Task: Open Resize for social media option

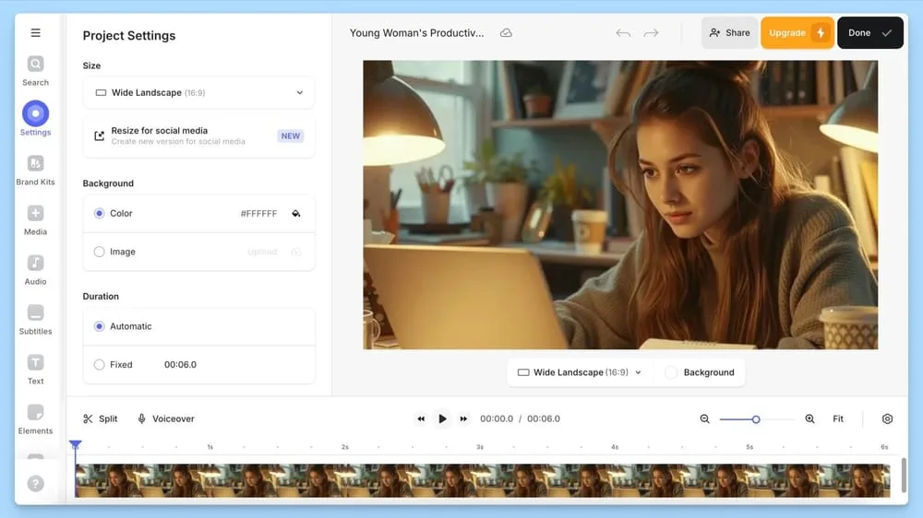Action: 199,135
